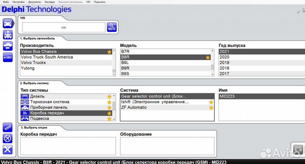Image resolution: width=305 pixels, height=164 pixels.
Task: Open the Закладки menu
Action: 50,2
